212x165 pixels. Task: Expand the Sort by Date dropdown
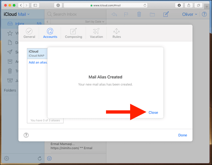coord(95,22)
